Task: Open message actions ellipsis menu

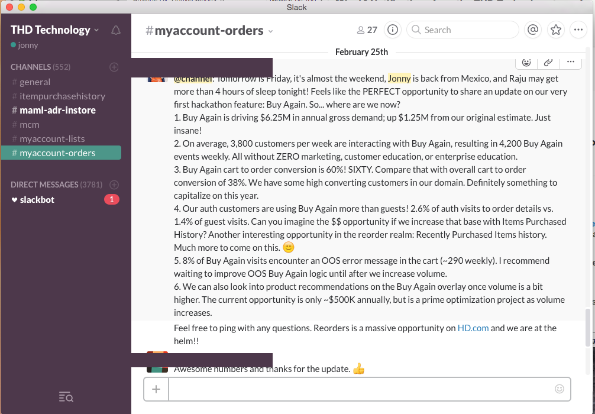Action: click(x=570, y=62)
